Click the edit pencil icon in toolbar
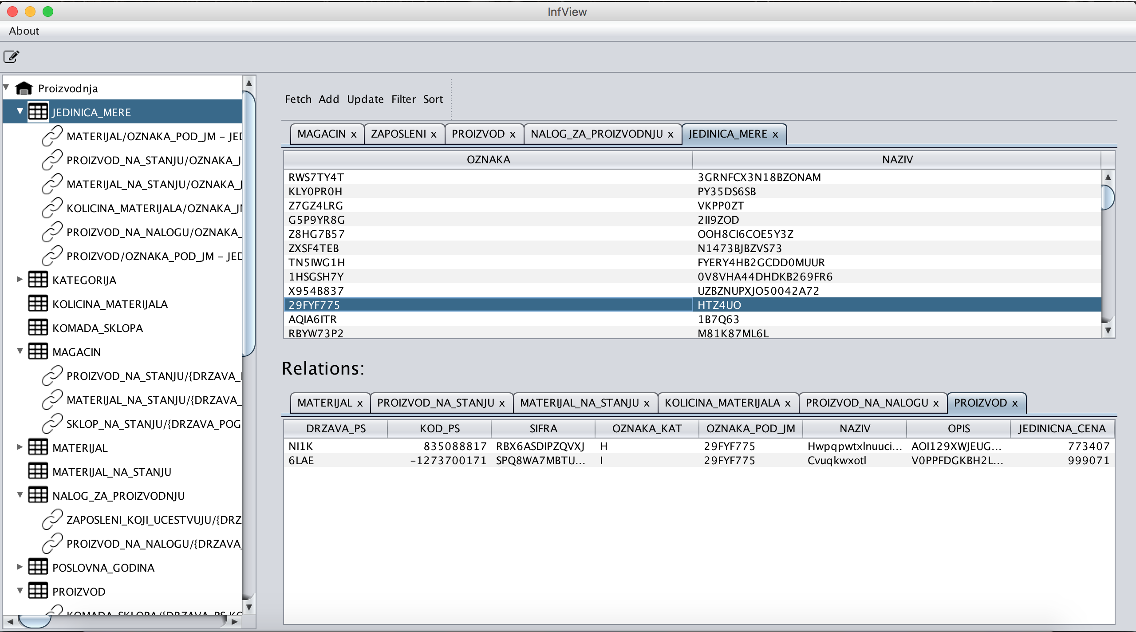Viewport: 1136px width, 632px height. [12, 57]
